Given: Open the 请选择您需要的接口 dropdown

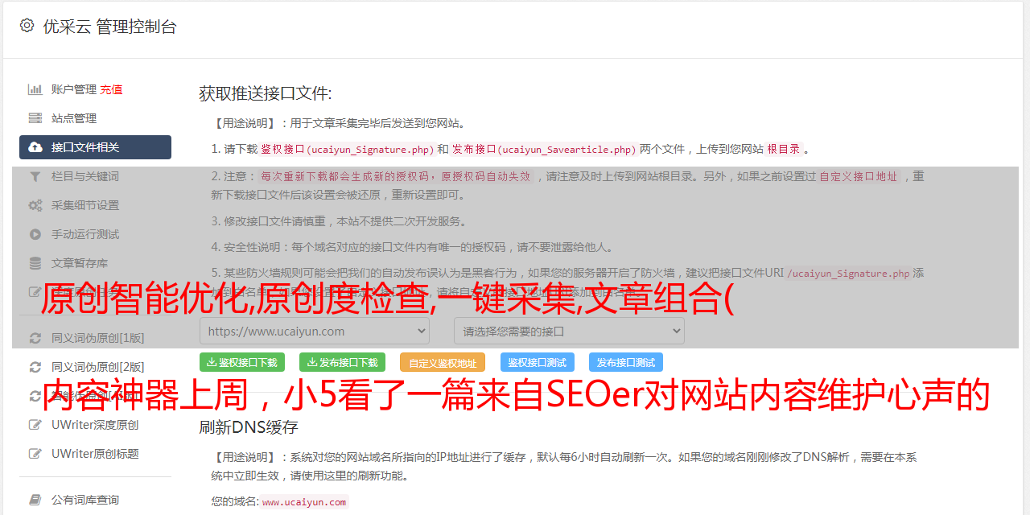Looking at the screenshot, I should [x=569, y=331].
